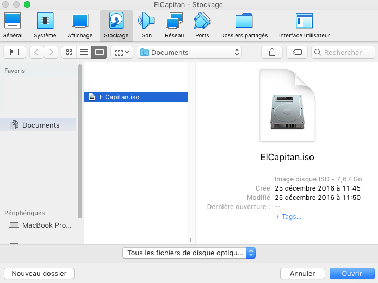The image size is (378, 283).
Task: Go forward with the right chevron
Action: click(51, 52)
